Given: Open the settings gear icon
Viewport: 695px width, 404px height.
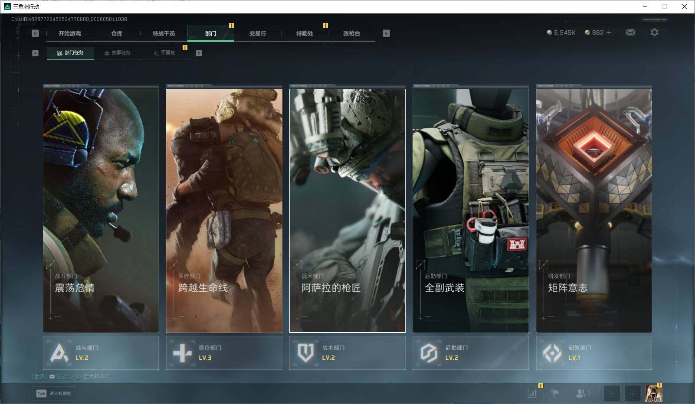Looking at the screenshot, I should point(654,33).
